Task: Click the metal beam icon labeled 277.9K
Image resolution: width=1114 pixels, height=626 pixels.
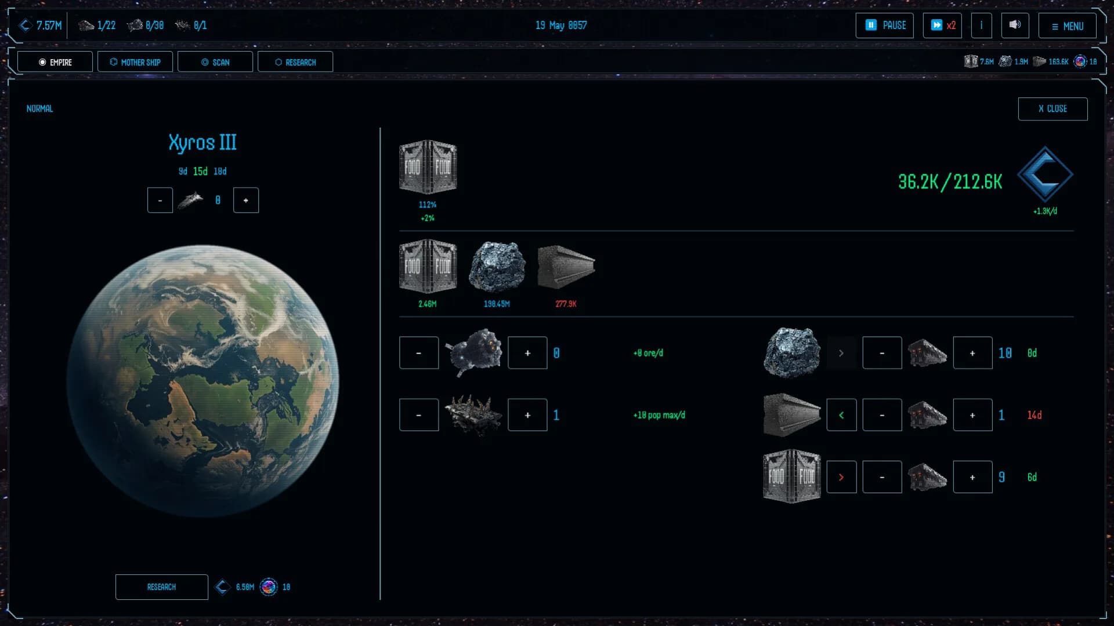Action: [x=566, y=267]
